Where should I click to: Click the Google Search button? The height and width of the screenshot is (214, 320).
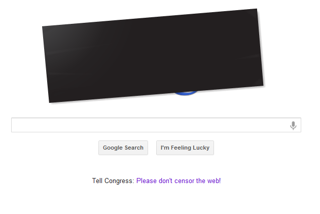coord(123,148)
